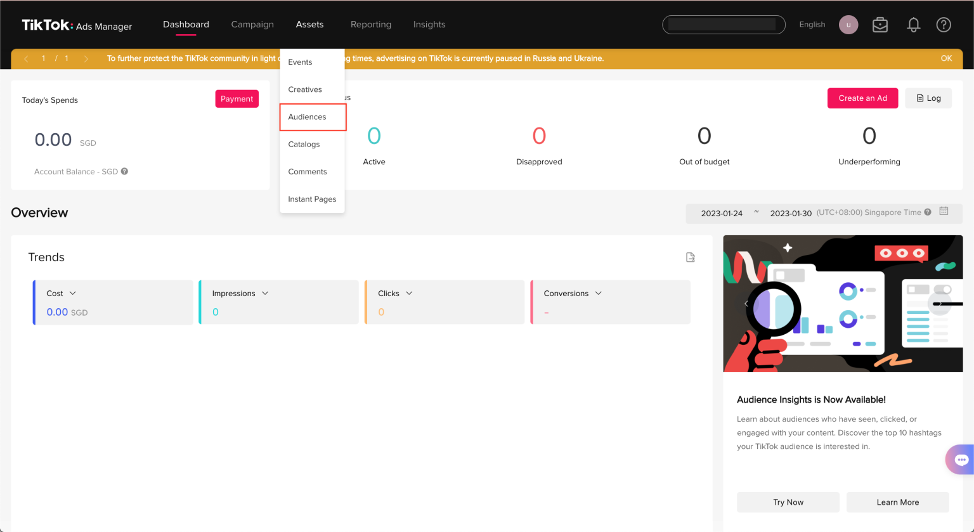Open the help center question mark icon
The image size is (974, 532).
click(x=943, y=24)
